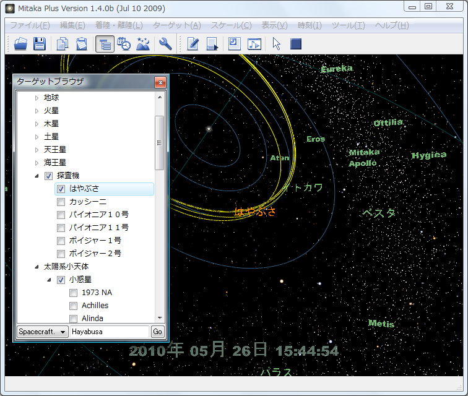Screen dimensions: 468x396
Task: Click the notepad with pencil icon
Action: tap(193, 44)
